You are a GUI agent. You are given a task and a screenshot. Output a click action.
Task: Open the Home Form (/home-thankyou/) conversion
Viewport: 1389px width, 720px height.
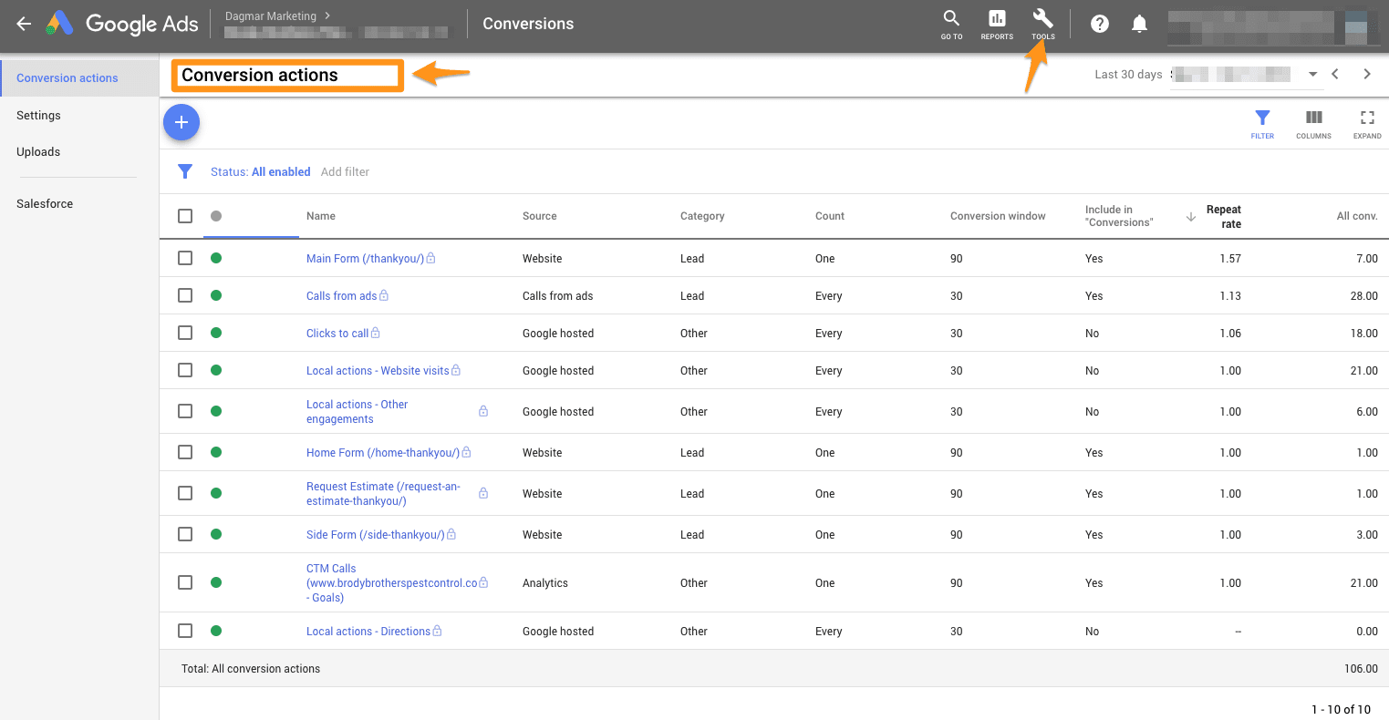pos(383,453)
